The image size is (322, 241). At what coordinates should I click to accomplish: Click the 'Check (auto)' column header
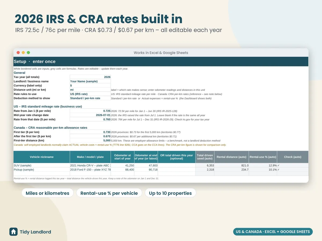click(x=292, y=157)
